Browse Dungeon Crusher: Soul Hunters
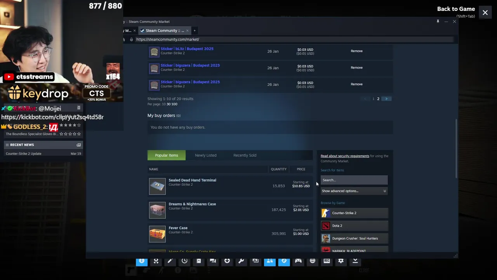497x280 pixels. 354,238
